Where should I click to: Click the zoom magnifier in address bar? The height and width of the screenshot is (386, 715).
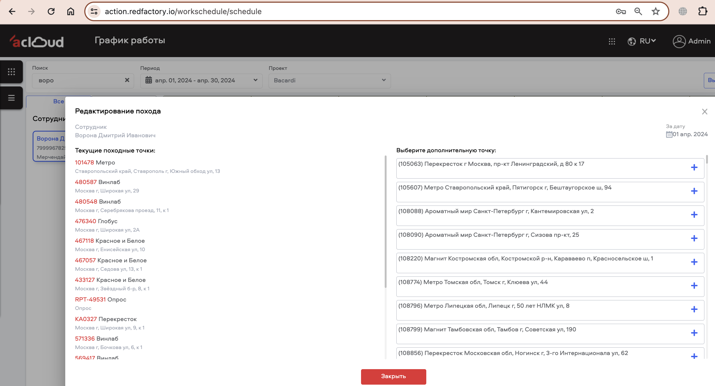638,11
